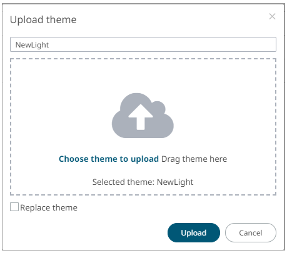This screenshot has height=253, width=287.
Task: Close the Upload theme dialog
Action: pyautogui.click(x=272, y=16)
